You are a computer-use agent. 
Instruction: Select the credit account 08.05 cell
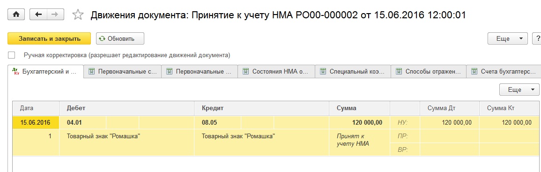(218, 123)
